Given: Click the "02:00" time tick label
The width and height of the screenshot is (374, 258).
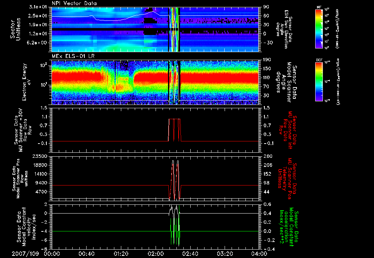Looking at the screenshot, I should click(156, 254).
